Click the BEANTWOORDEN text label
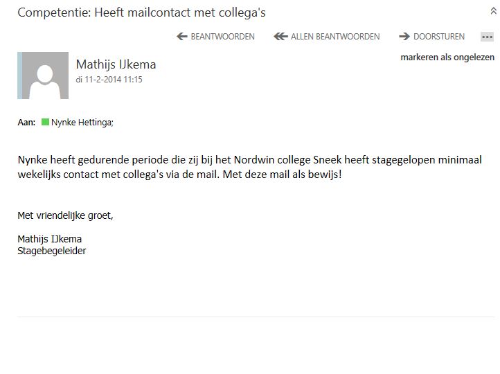500x374 pixels. (222, 37)
